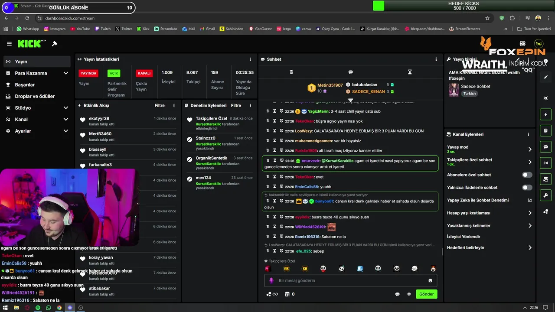Select Yayın in the left sidebar
This screenshot has height=312, width=555.
[37, 62]
